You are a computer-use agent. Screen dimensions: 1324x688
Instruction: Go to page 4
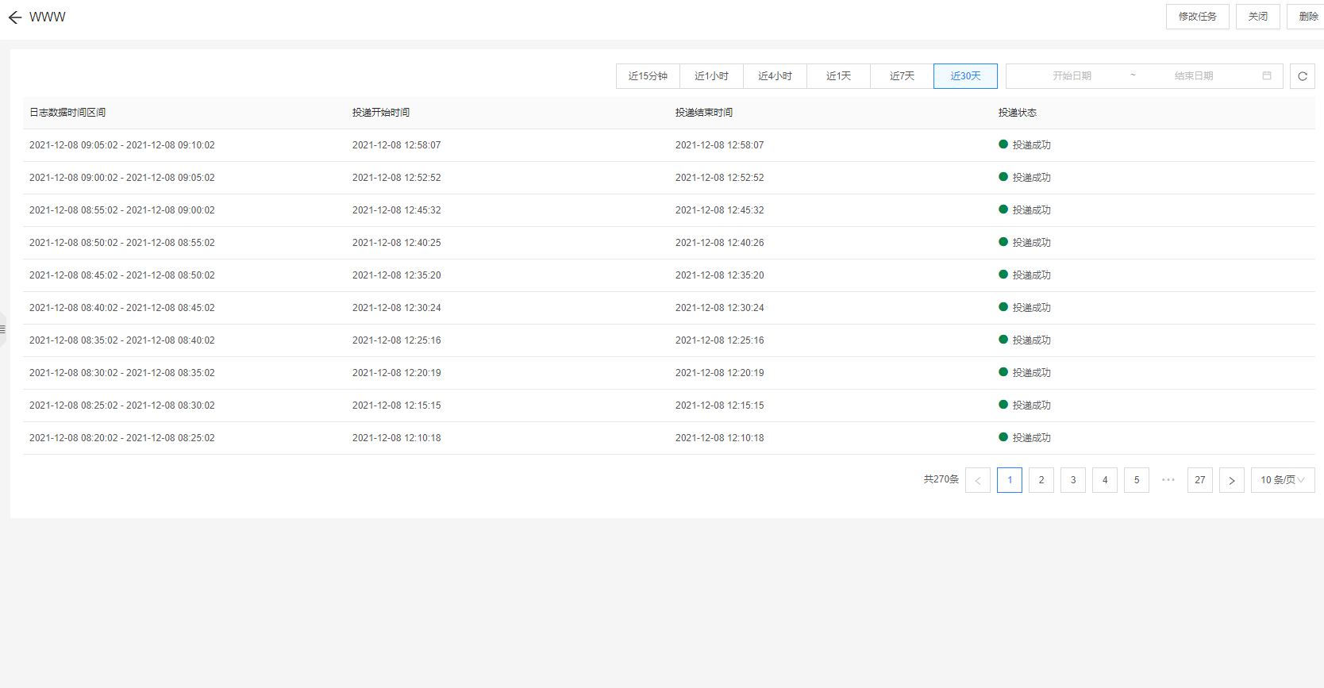point(1104,480)
